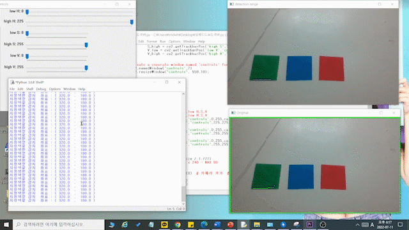Click the low H slider handle
This screenshot has width=409, height=230.
pyautogui.click(x=27, y=11)
